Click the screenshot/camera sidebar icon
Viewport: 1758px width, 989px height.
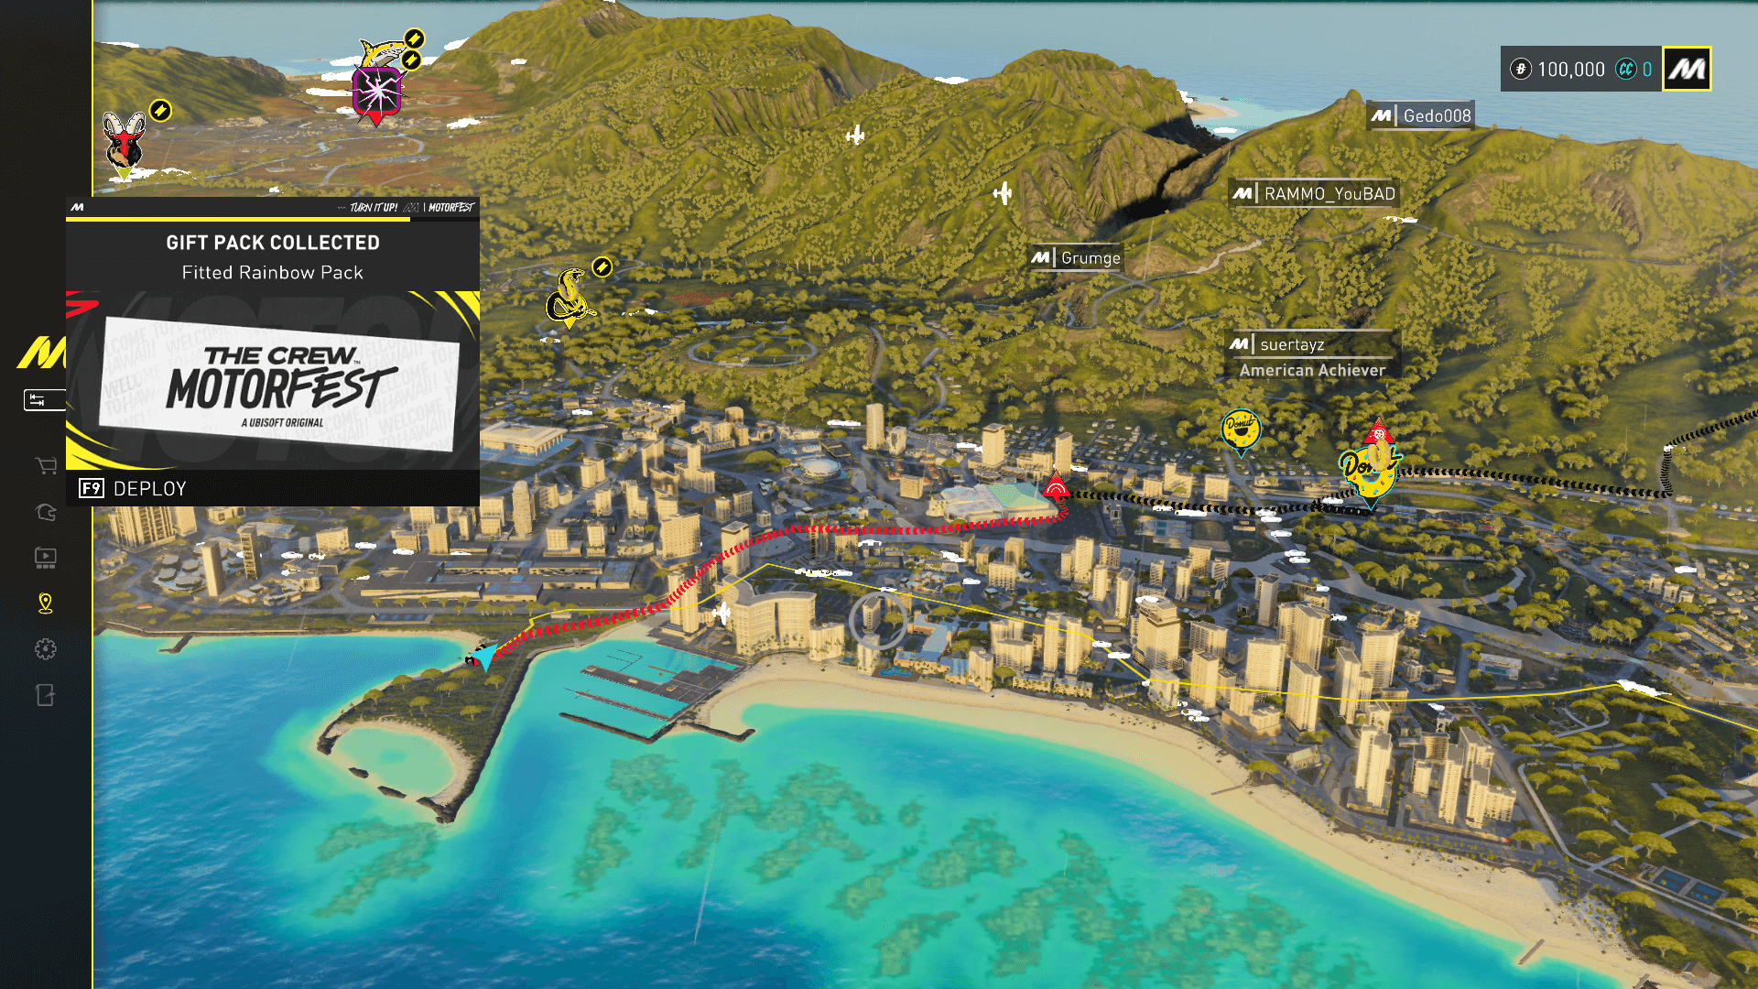(46, 557)
